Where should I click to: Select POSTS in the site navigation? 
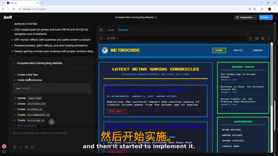[x=238, y=50]
